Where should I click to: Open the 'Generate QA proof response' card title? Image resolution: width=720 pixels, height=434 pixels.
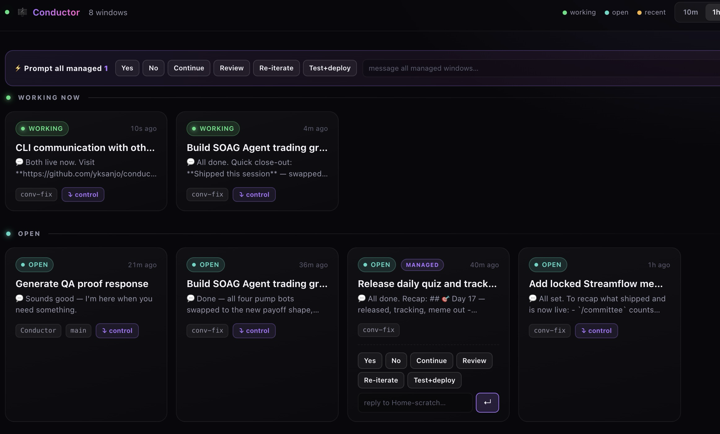[x=82, y=284]
